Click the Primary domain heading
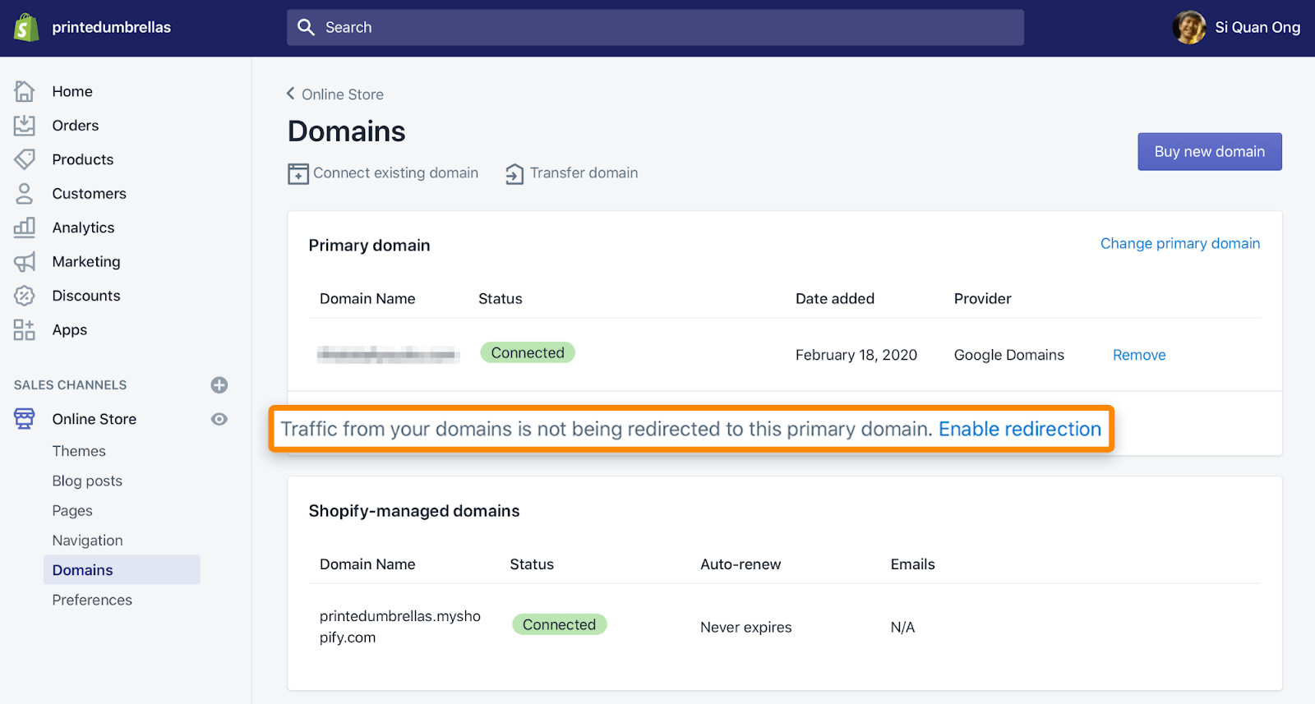This screenshot has height=704, width=1315. click(x=369, y=246)
